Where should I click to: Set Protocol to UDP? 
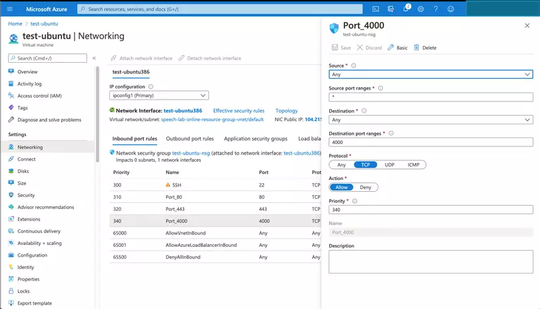(x=389, y=165)
